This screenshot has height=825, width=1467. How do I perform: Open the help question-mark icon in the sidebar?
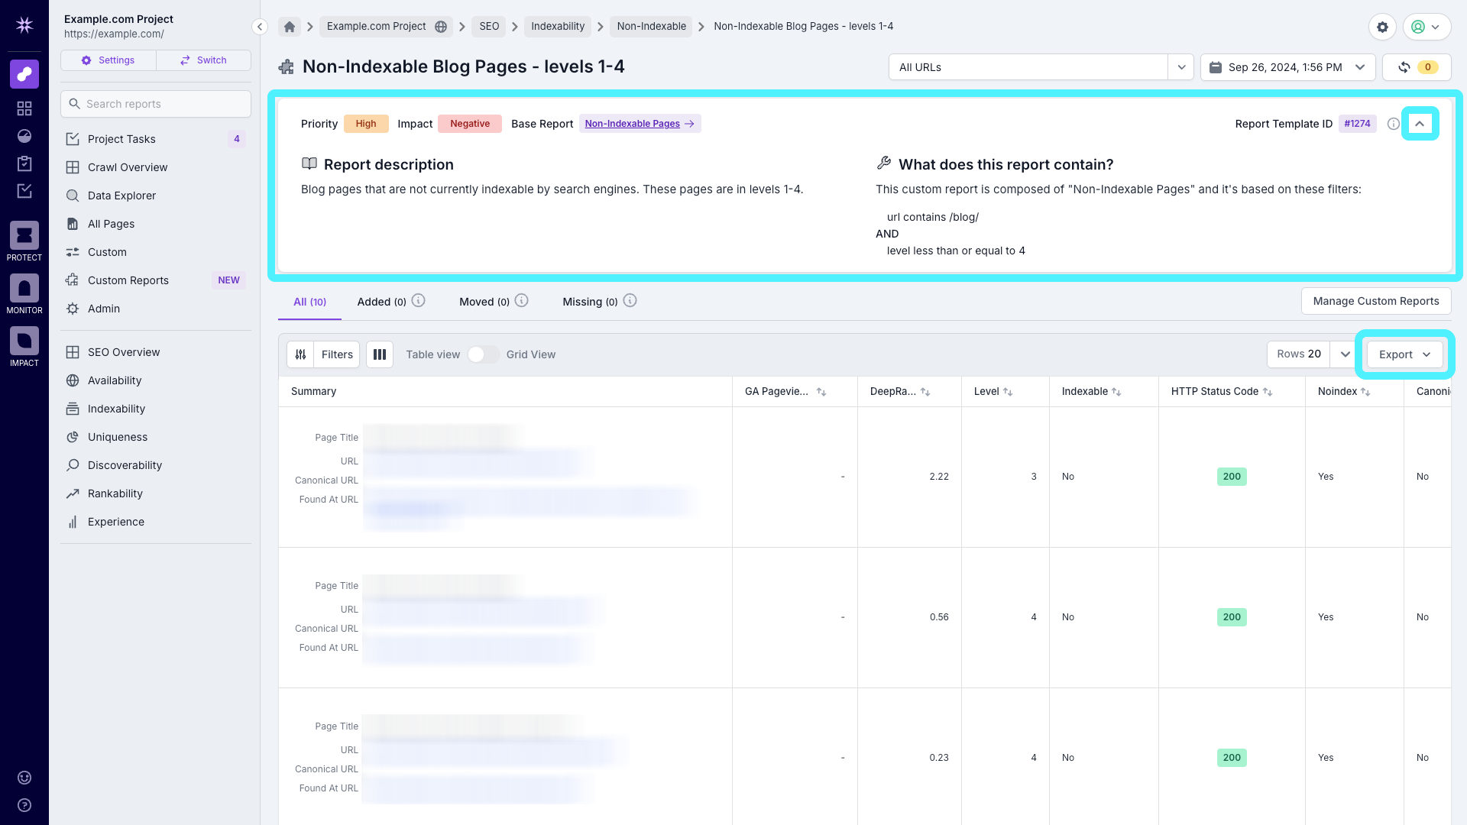pos(24,804)
